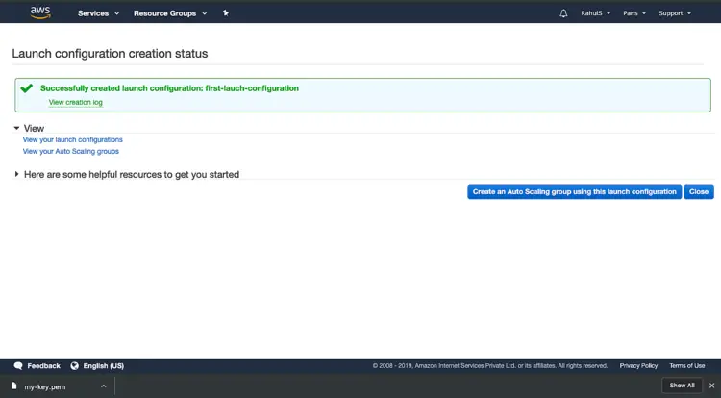The height and width of the screenshot is (398, 721).
Task: Dismiss the downloads bar with X
Action: (x=711, y=386)
